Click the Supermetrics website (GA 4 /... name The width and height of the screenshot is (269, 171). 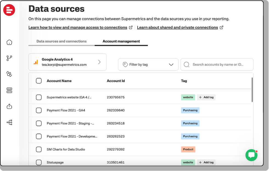[x=69, y=97]
